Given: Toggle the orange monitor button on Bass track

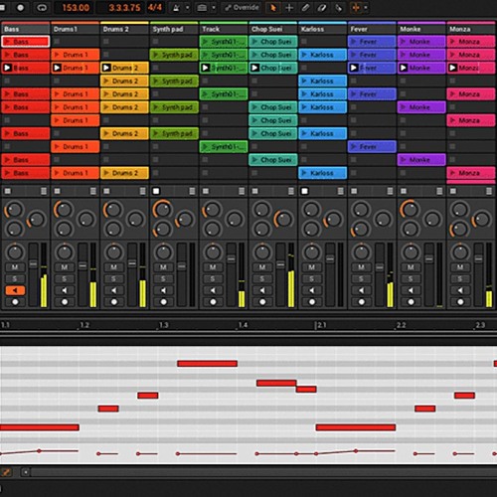Looking at the screenshot, I should 15,290.
